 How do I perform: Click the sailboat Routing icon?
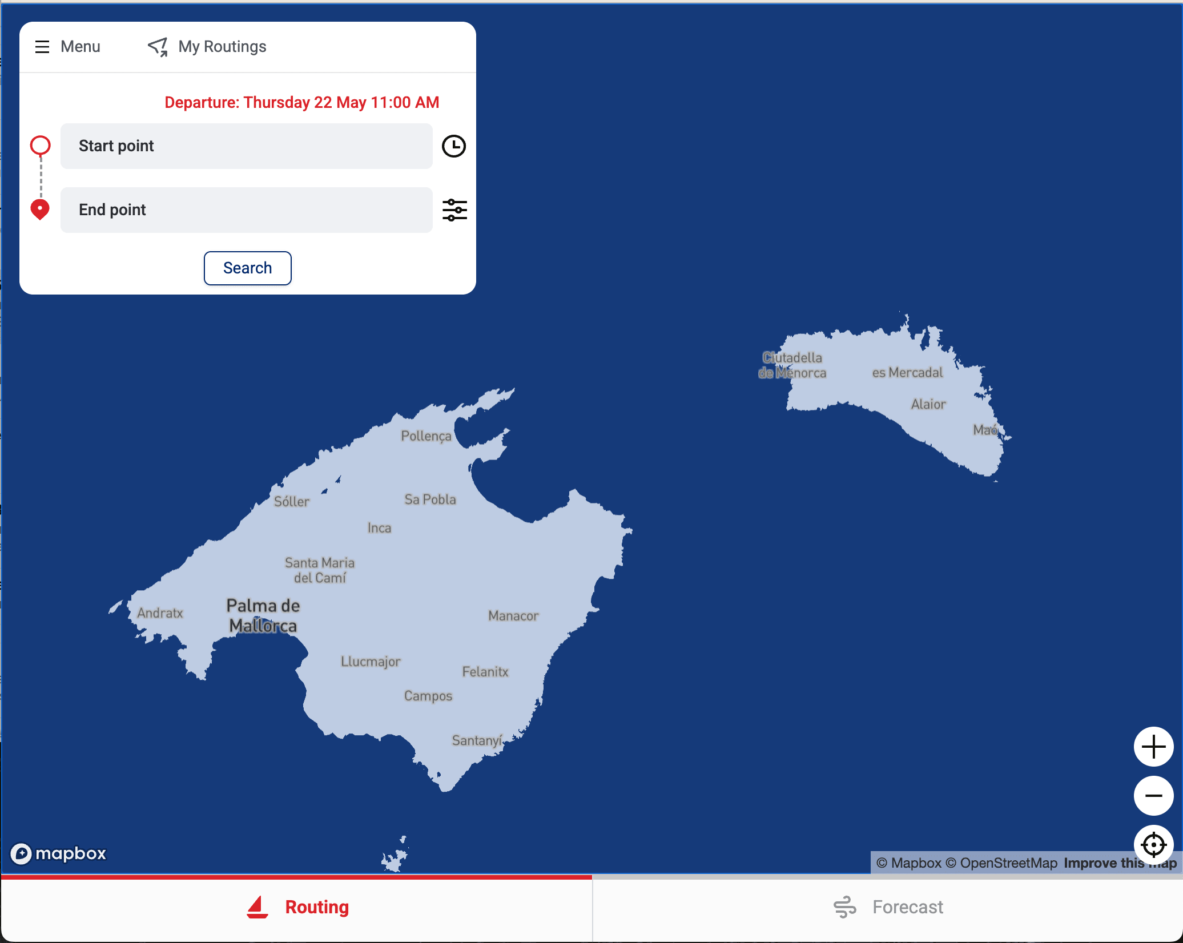point(257,907)
